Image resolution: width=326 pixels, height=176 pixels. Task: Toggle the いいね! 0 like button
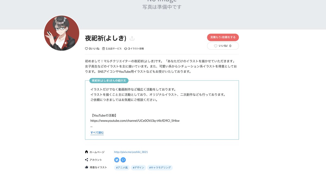point(223,46)
